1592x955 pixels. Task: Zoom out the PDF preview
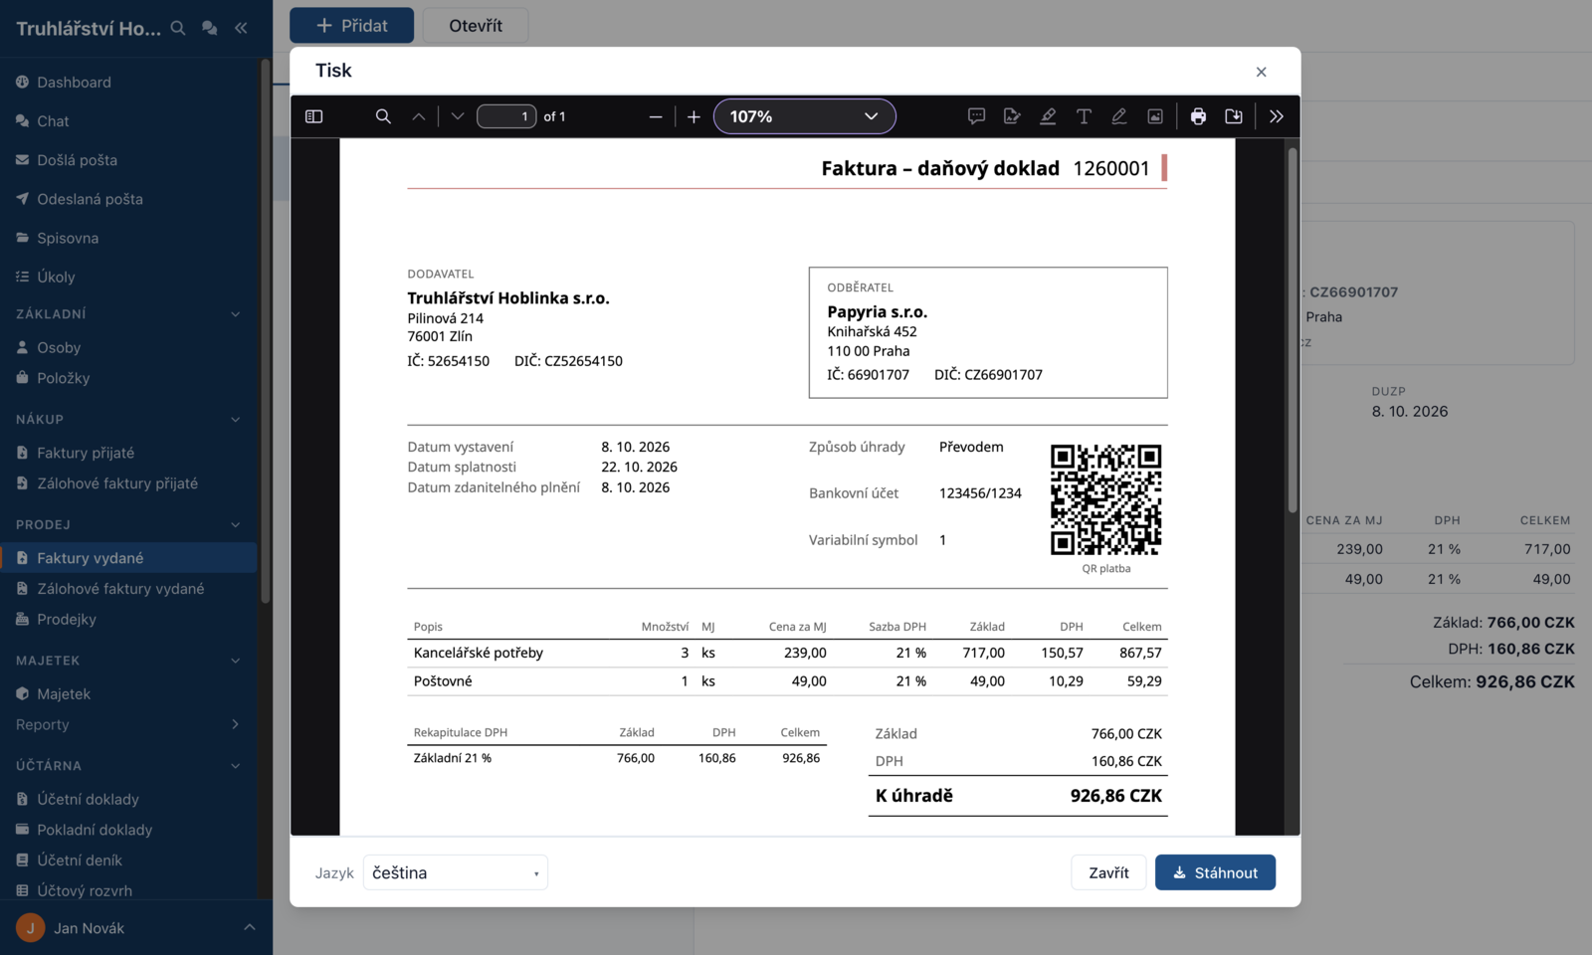[x=656, y=116]
